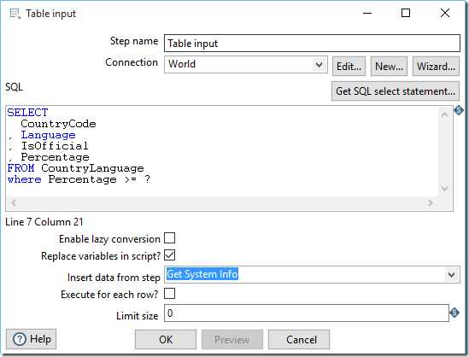
Task: Confirm with the OK button
Action: [x=166, y=339]
